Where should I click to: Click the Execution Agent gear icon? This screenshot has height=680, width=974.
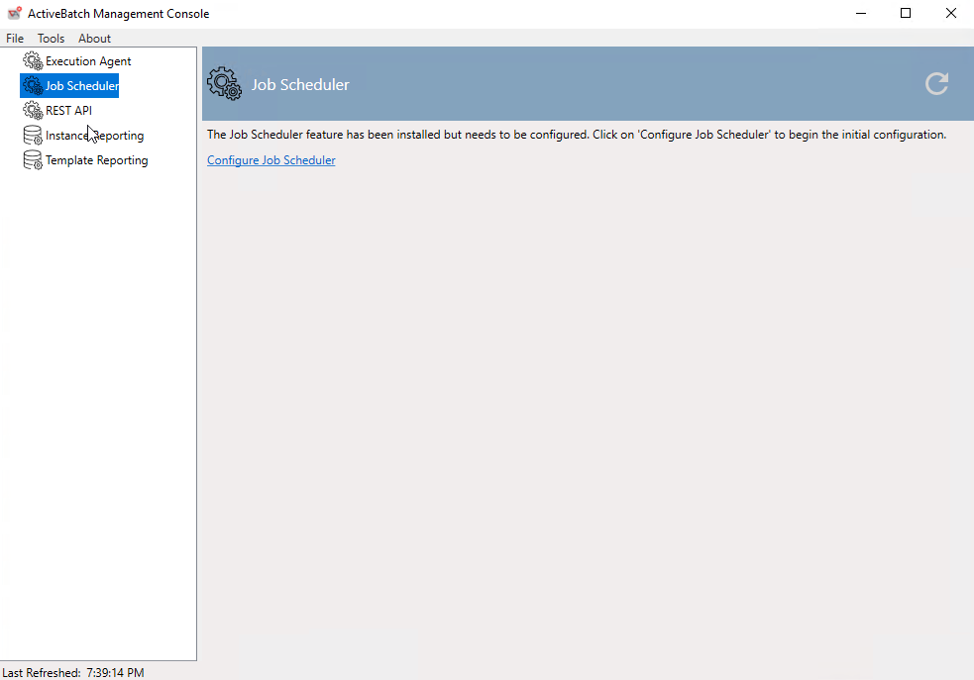click(x=32, y=60)
